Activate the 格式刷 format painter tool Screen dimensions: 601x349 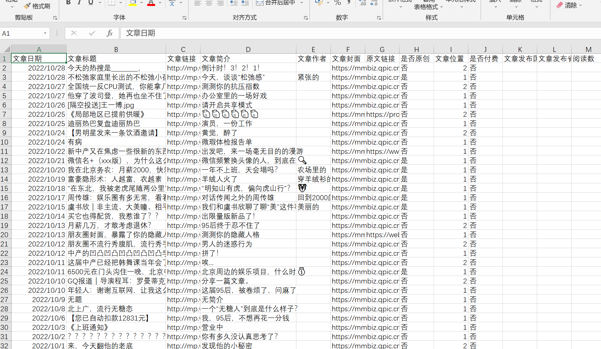[x=37, y=6]
